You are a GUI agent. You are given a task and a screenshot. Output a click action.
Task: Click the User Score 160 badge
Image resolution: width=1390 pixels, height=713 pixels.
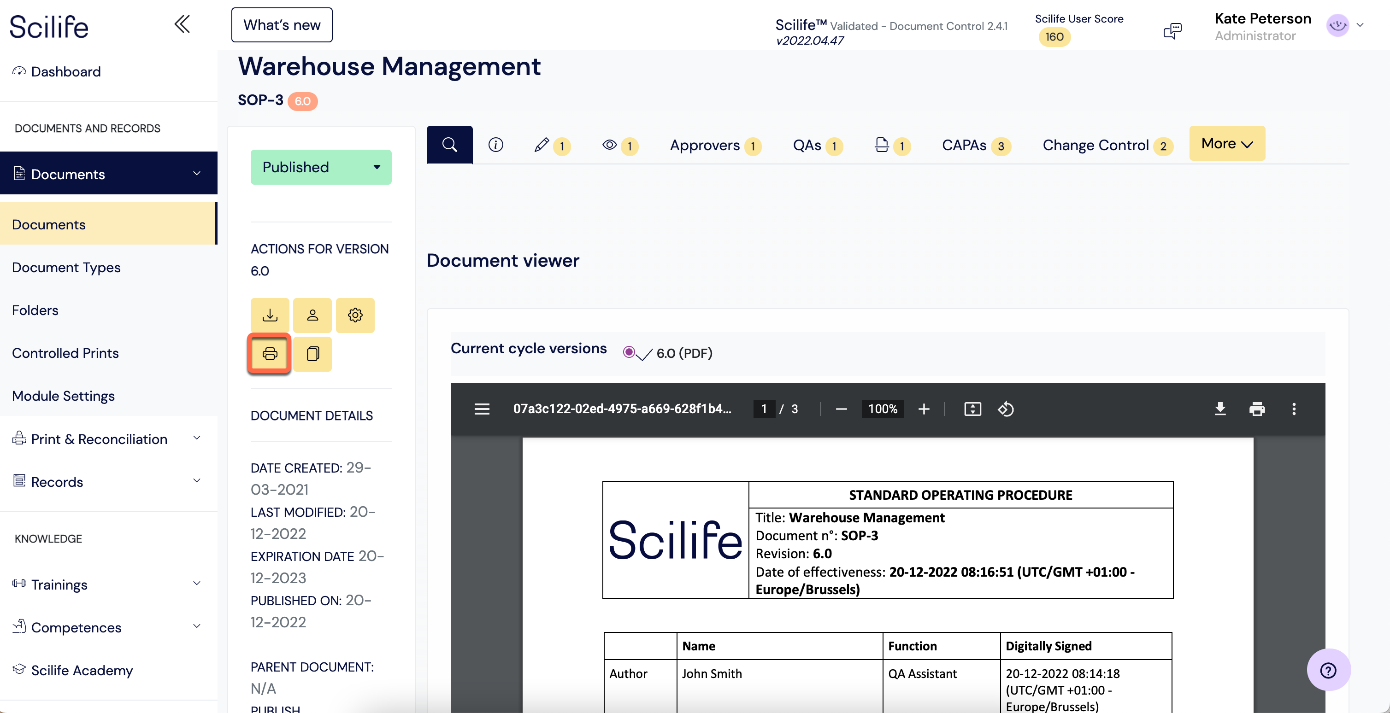[x=1054, y=37]
